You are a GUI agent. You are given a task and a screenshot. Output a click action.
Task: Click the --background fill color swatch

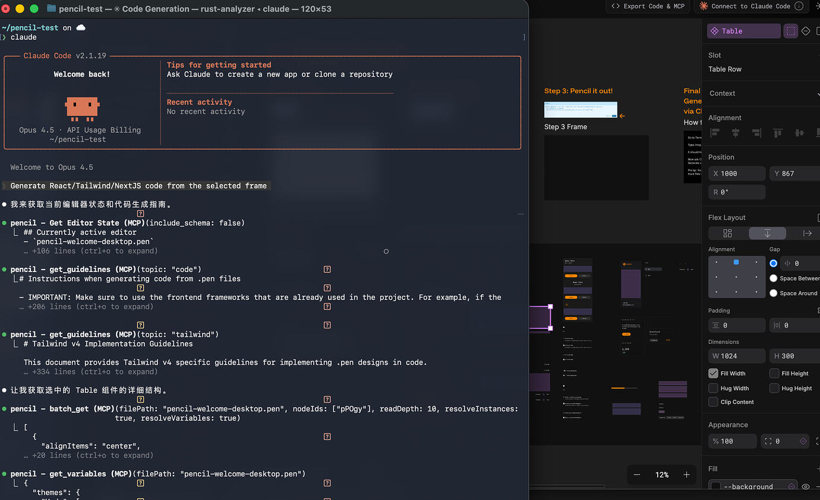pyautogui.click(x=716, y=486)
